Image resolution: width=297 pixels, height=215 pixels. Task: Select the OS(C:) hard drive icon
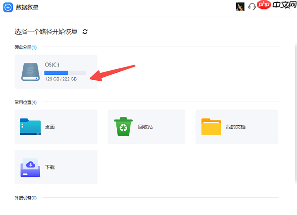(x=30, y=72)
